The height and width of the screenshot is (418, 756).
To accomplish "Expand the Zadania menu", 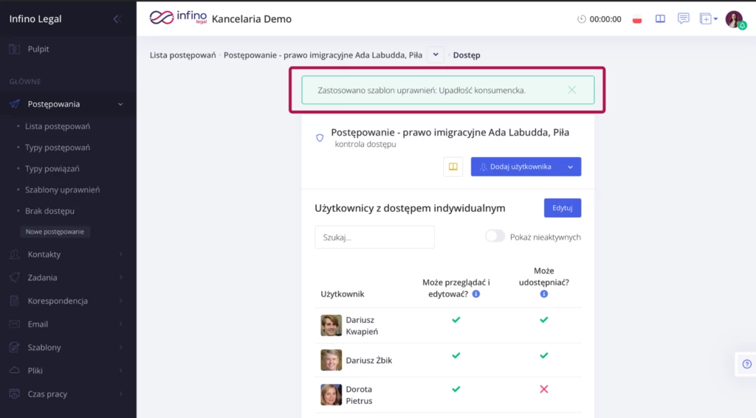I will (120, 277).
